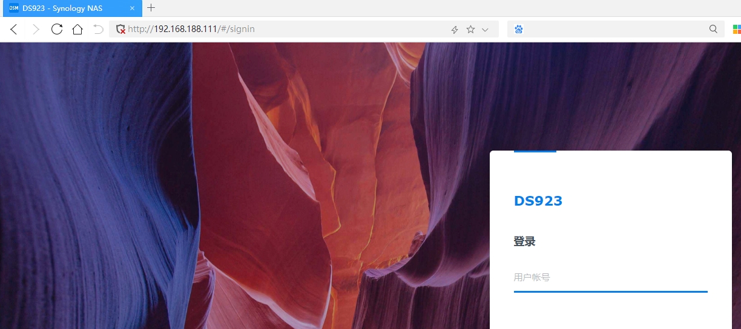Go to the browser home page icon
This screenshot has height=329, width=741.
click(77, 29)
